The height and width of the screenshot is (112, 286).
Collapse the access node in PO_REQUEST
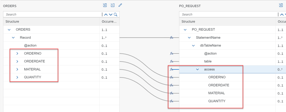point(197,69)
